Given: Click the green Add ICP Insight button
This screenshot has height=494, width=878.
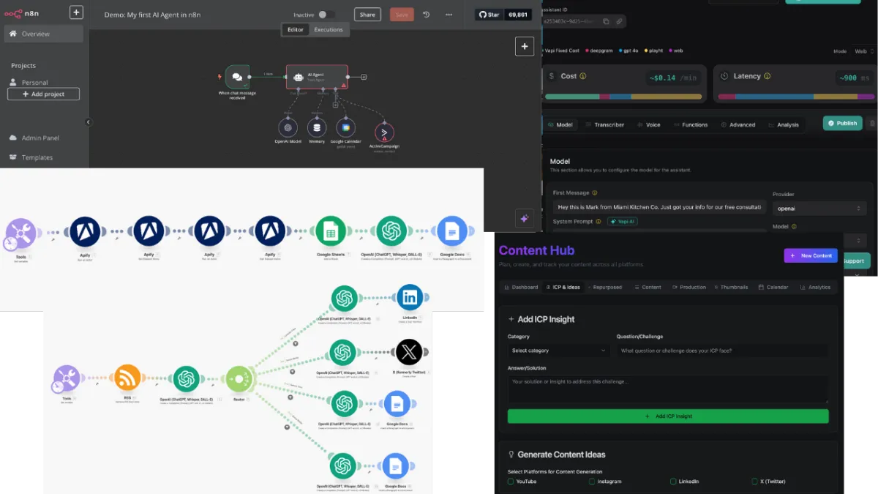Looking at the screenshot, I should coord(668,416).
